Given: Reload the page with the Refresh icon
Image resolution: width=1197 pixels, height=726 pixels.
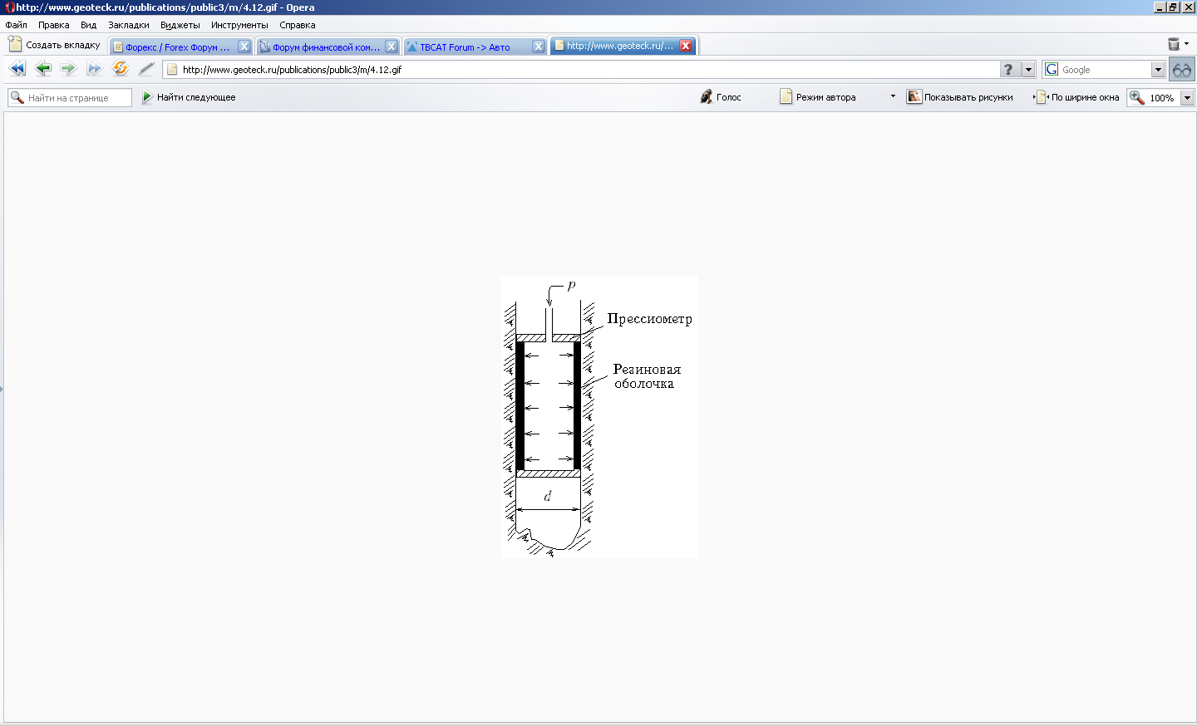Looking at the screenshot, I should click(121, 69).
